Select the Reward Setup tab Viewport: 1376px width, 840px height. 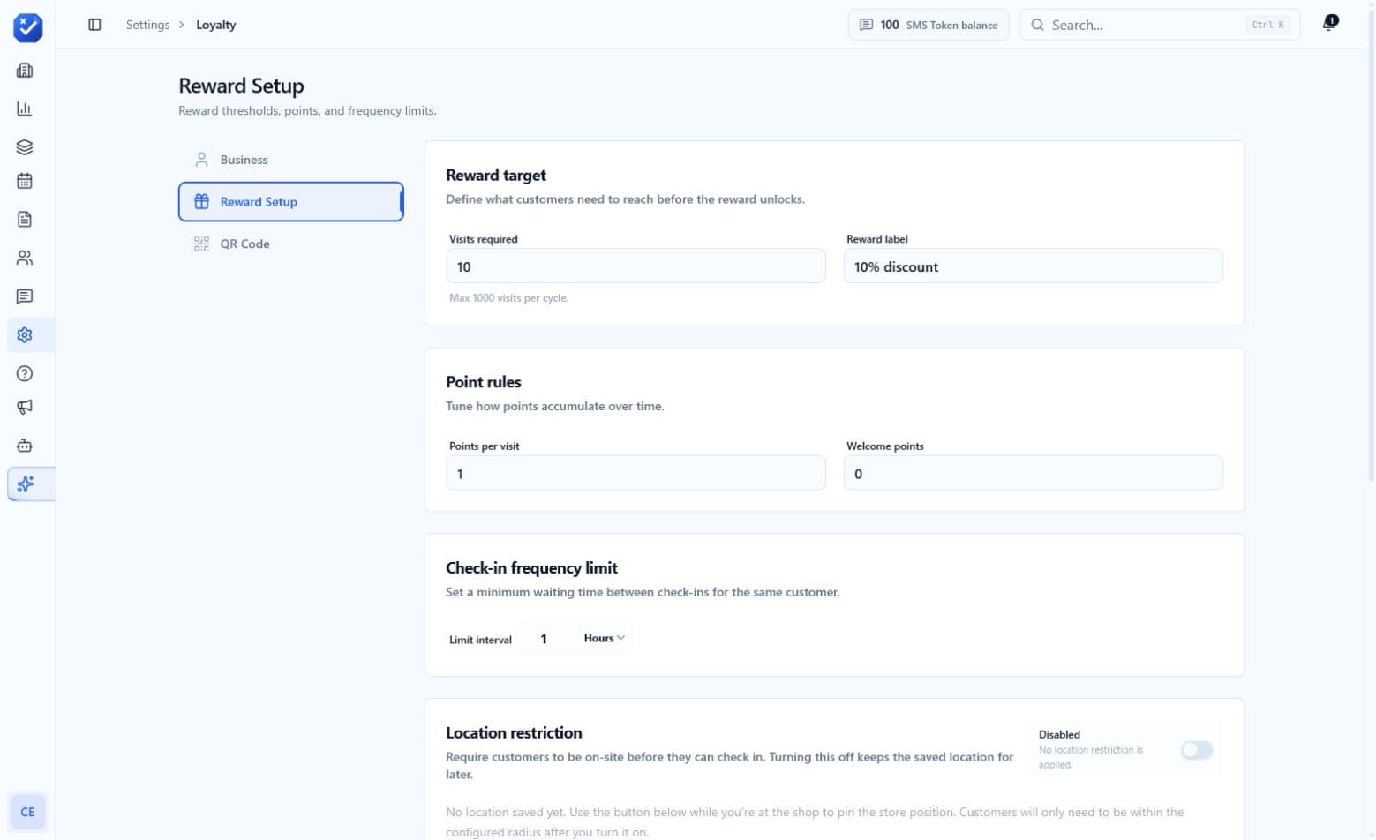(290, 201)
